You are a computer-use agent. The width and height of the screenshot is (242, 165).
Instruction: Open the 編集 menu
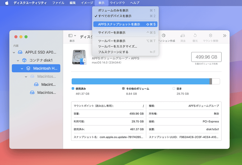coord(73,3)
